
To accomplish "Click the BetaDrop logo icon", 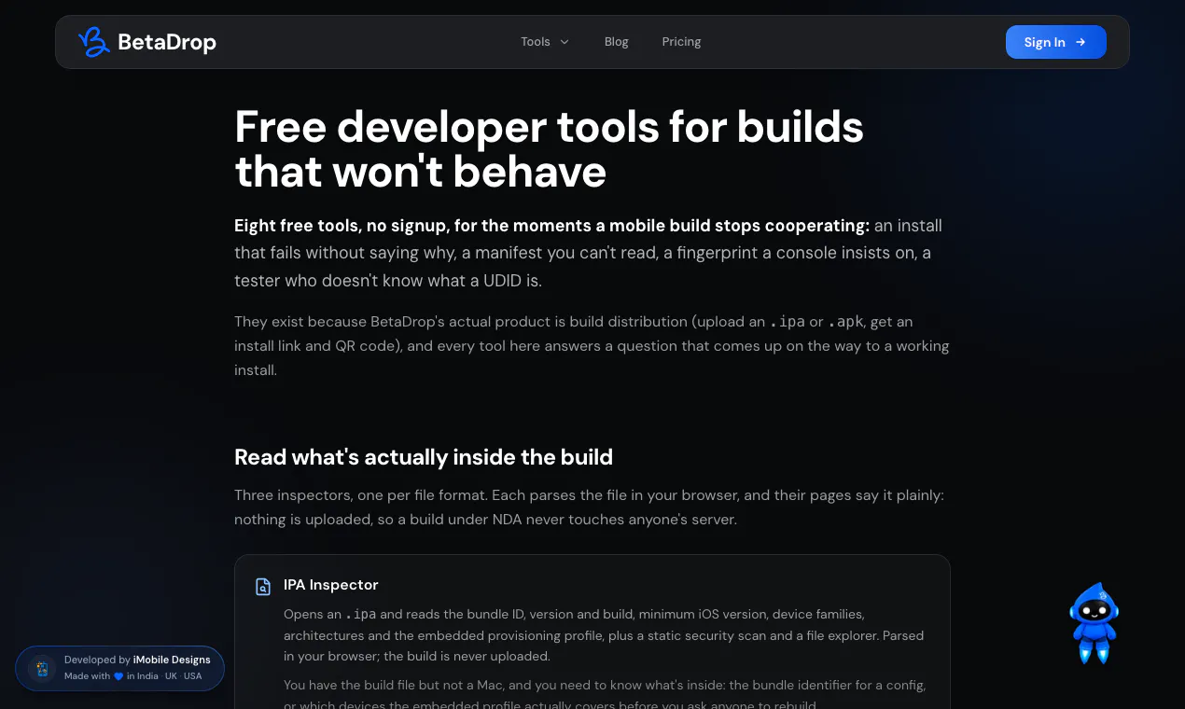I will click(93, 42).
